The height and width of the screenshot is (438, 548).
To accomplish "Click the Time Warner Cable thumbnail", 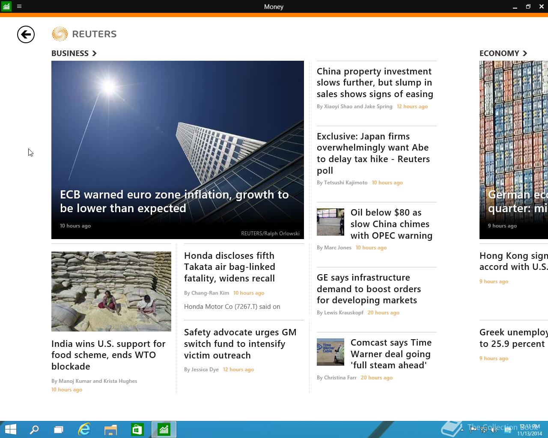I will coord(331,352).
